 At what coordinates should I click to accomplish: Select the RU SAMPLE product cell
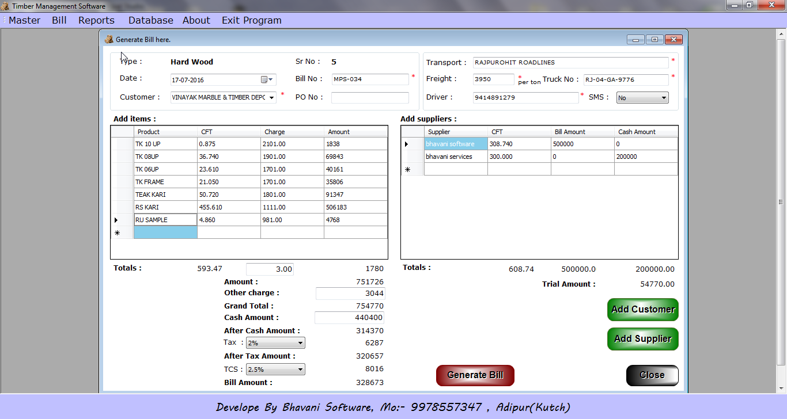click(165, 220)
